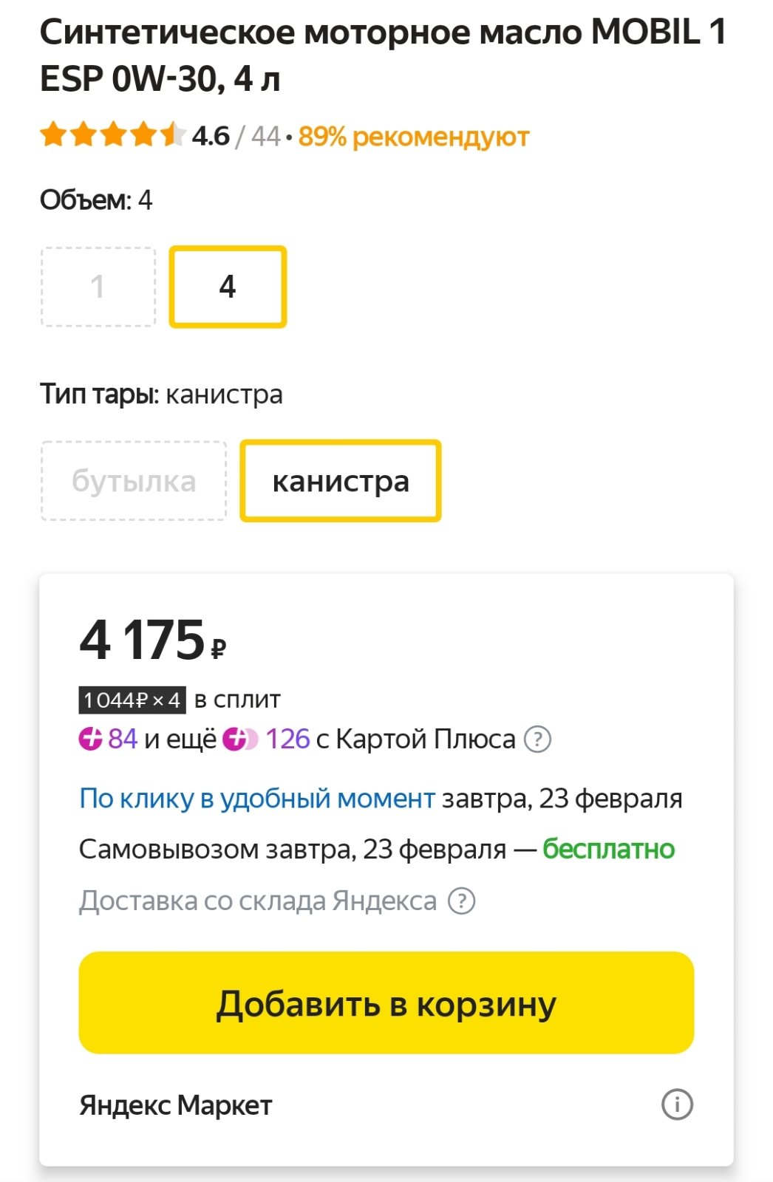
Task: Click the 4 175 ₽ price
Action: (x=152, y=640)
